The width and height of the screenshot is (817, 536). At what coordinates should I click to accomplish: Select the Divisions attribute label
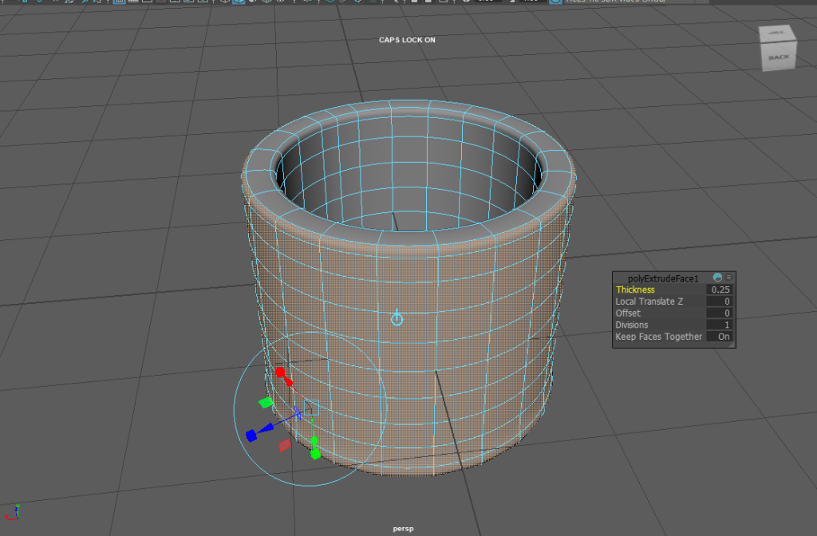point(632,325)
